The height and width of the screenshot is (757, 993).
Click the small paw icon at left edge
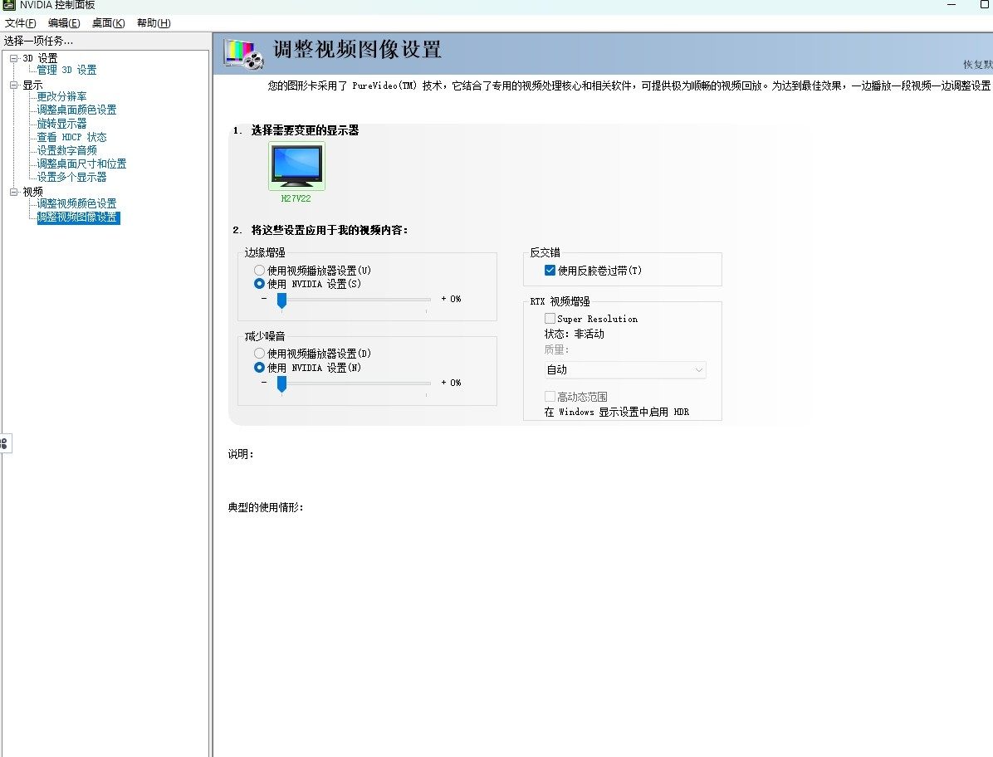4,444
